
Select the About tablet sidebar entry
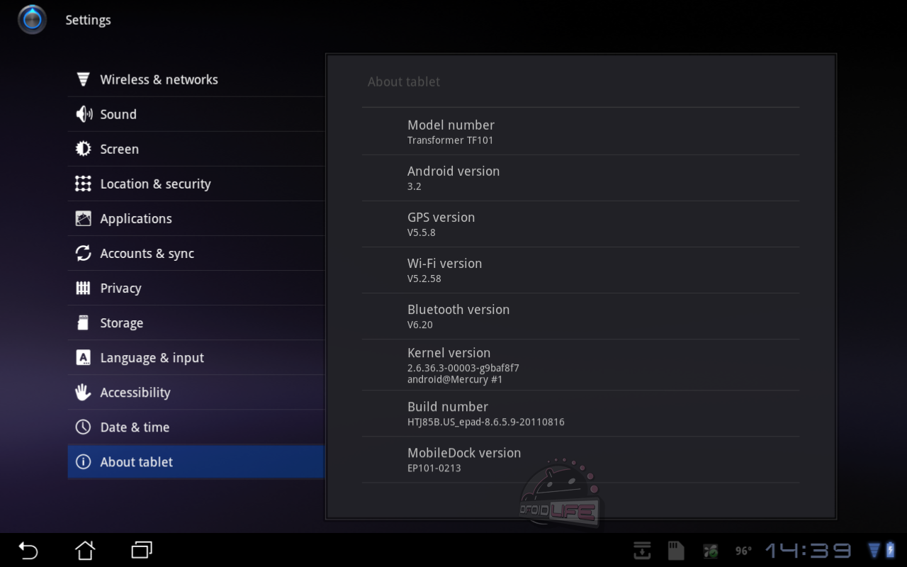[x=196, y=462]
